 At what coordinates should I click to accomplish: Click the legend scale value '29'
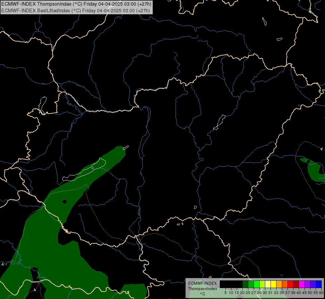pyautogui.click(x=259, y=293)
